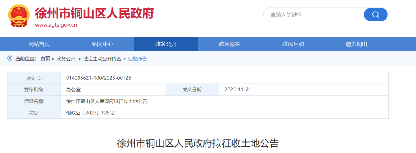The width and height of the screenshot is (416, 153).
Task: Click the 征地通告 breadcrumb link
Action: coord(137,59)
